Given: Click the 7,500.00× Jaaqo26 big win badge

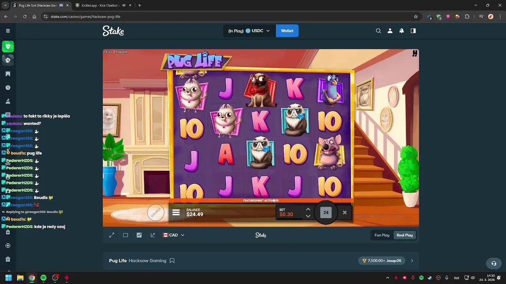Looking at the screenshot, I should [x=381, y=261].
